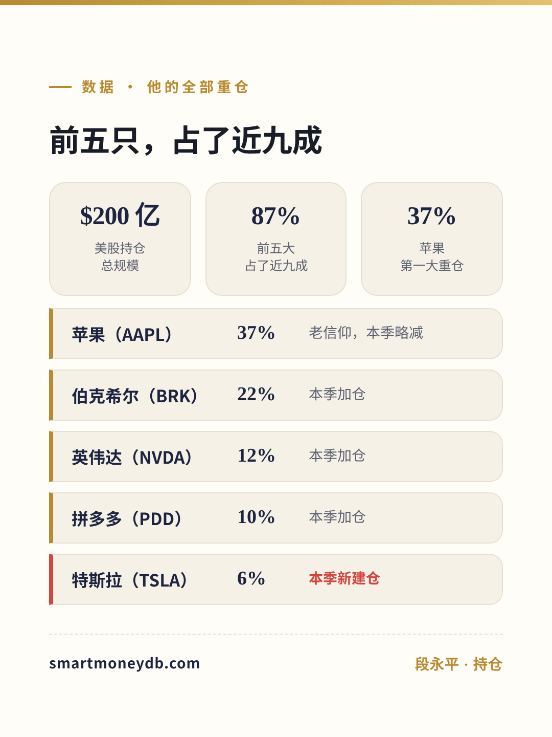This screenshot has width=552, height=737.
Task: Open the 英伟达（NVDA）holding row
Action: click(x=276, y=457)
